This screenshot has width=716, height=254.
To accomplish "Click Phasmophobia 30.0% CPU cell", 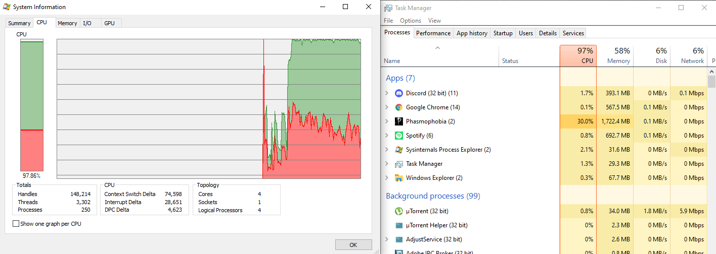I will [578, 121].
